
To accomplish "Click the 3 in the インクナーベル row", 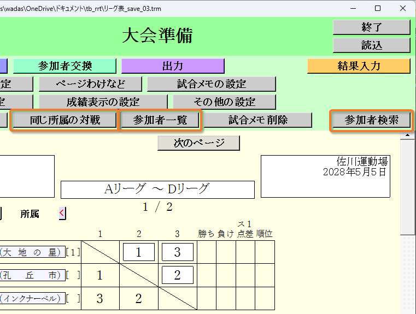I will click(x=100, y=299).
